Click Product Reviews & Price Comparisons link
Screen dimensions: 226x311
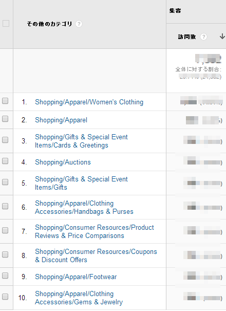(95, 231)
